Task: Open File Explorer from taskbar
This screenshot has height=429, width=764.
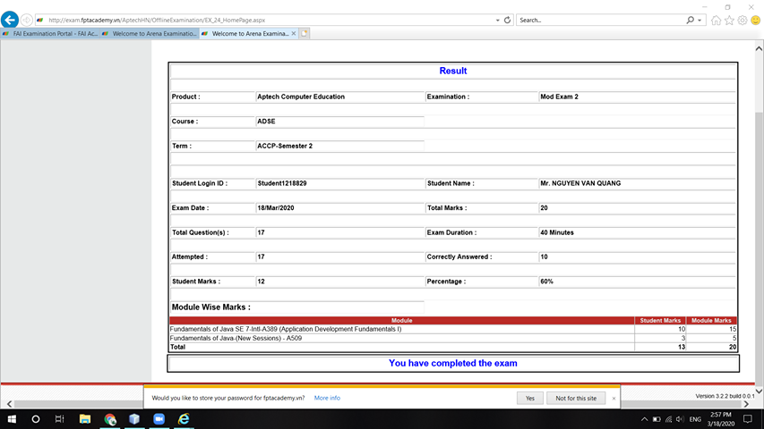Action: click(85, 419)
